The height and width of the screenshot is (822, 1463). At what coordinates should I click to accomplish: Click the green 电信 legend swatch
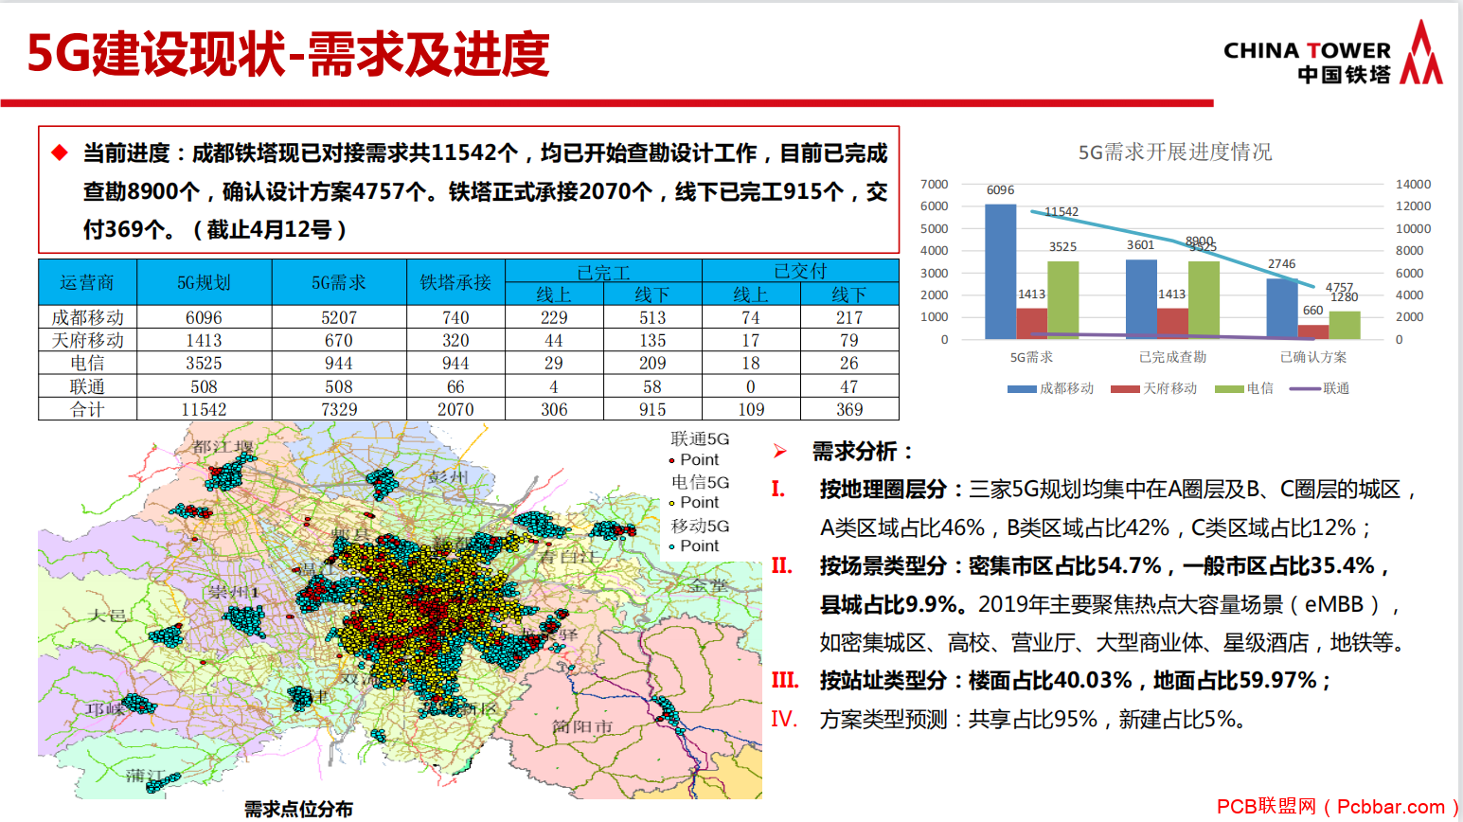[1228, 389]
